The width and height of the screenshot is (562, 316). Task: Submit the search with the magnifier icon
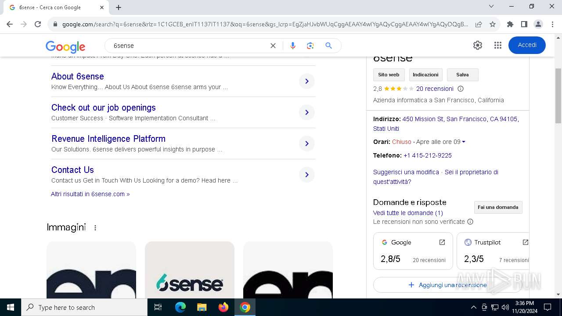pos(328,46)
